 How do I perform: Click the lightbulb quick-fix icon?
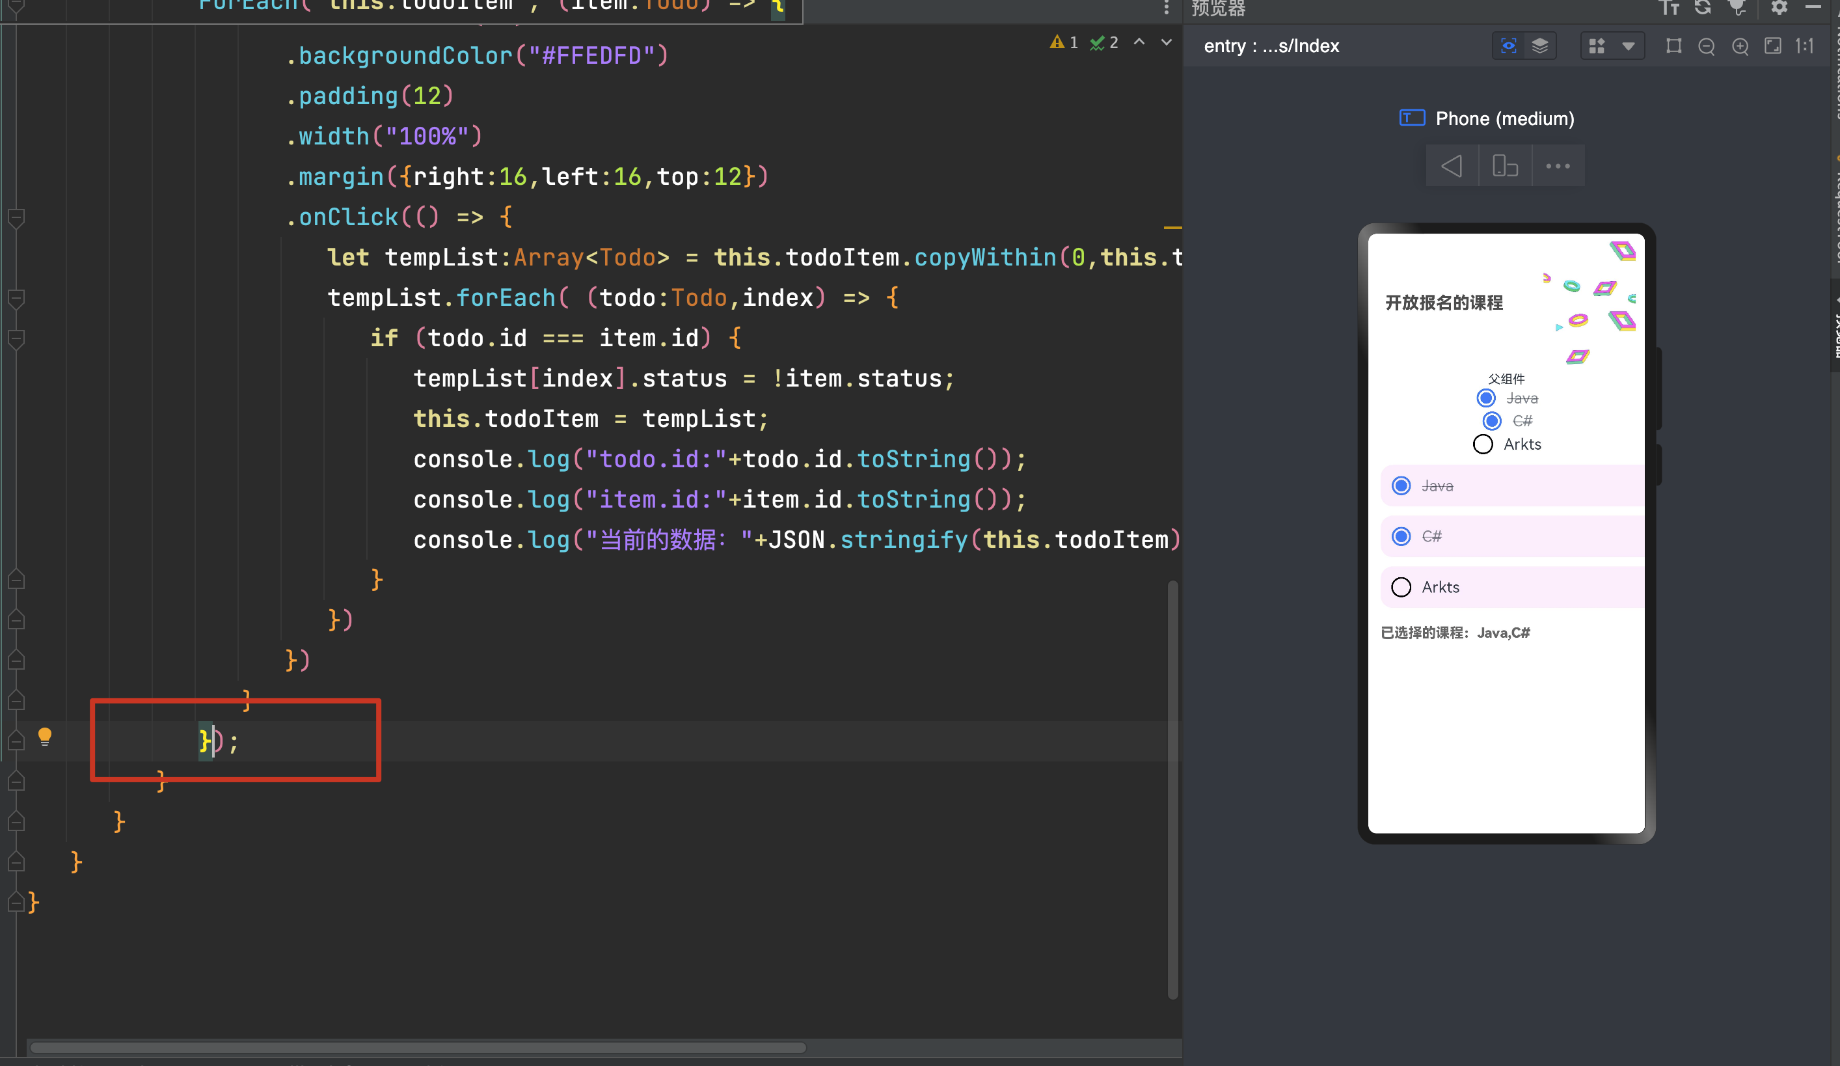pyautogui.click(x=44, y=737)
